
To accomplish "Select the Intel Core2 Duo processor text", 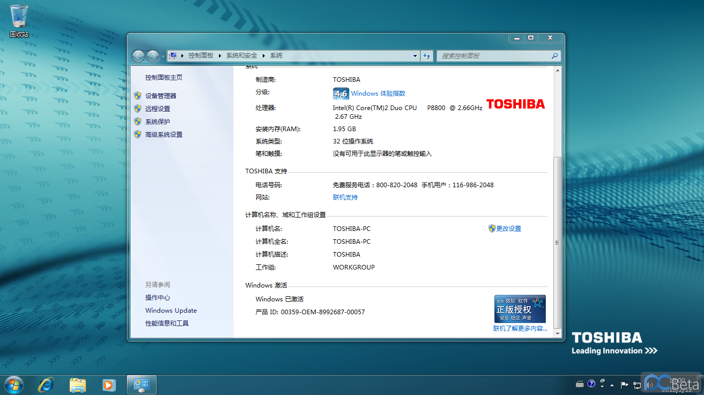I will pyautogui.click(x=408, y=112).
